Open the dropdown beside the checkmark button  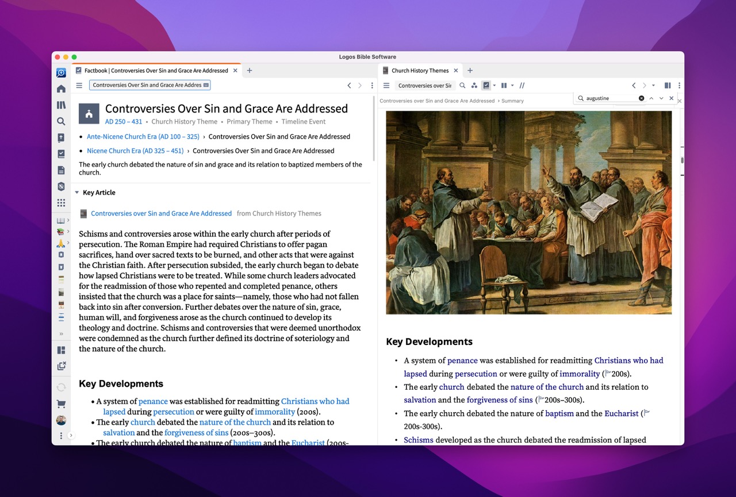click(x=494, y=86)
